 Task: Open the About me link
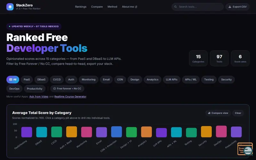point(129,7)
